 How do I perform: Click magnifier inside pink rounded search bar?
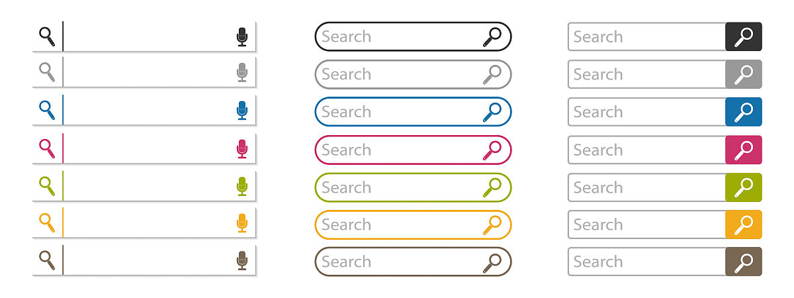pos(492,150)
